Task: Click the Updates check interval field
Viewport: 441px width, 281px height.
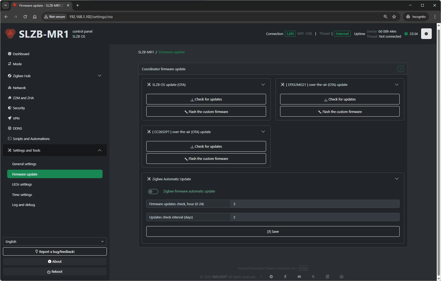Action: click(315, 217)
